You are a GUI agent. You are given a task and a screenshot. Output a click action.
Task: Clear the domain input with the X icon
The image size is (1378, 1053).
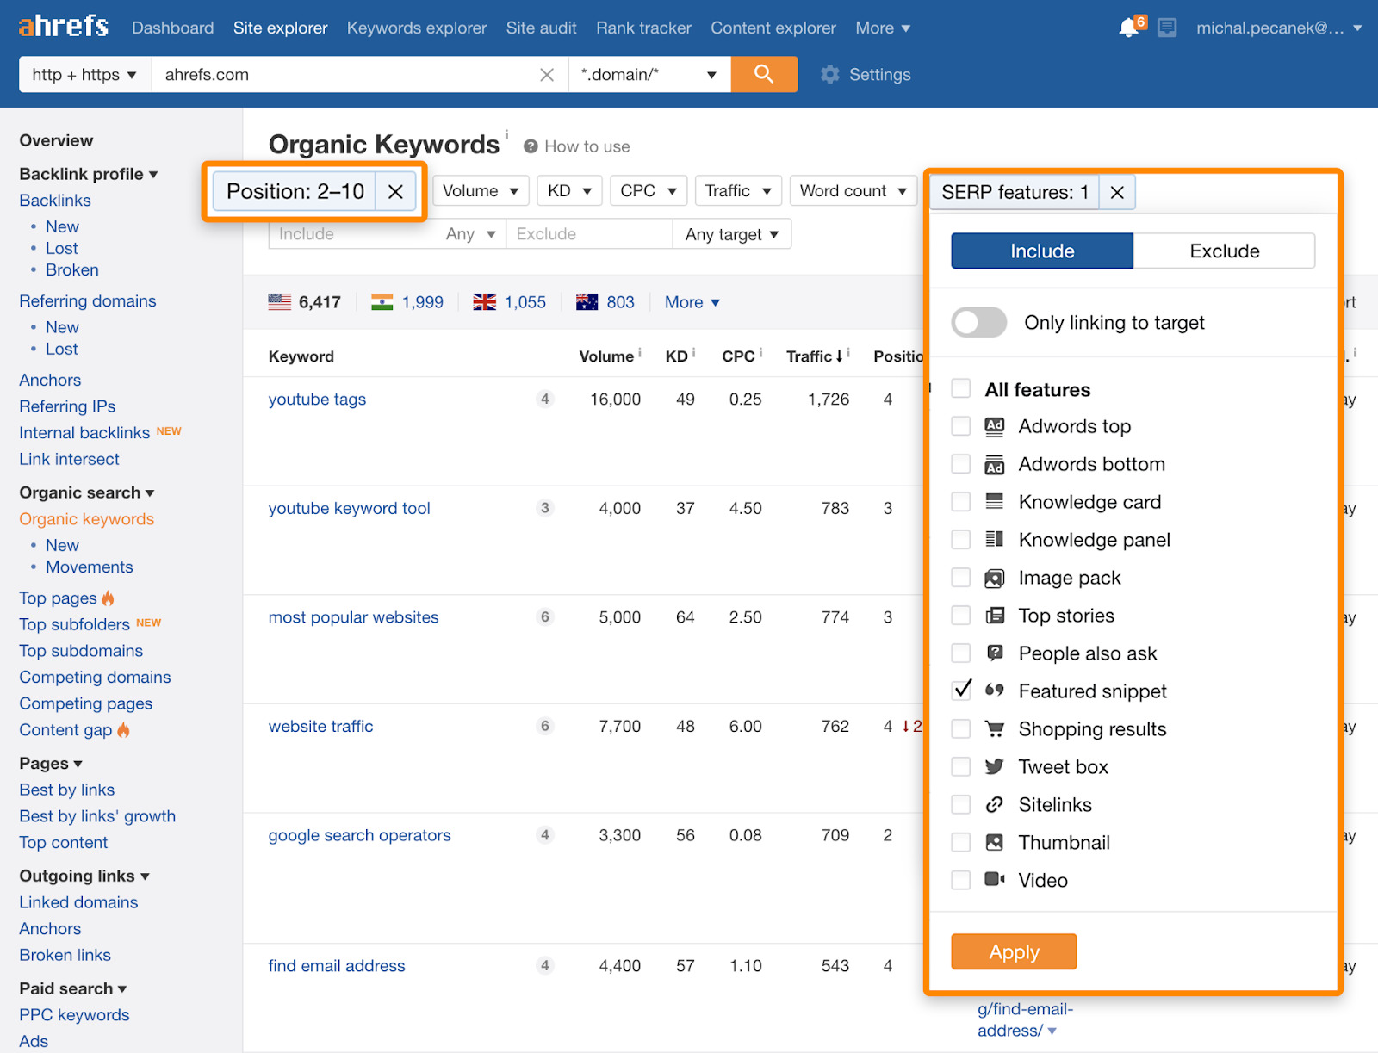[547, 75]
